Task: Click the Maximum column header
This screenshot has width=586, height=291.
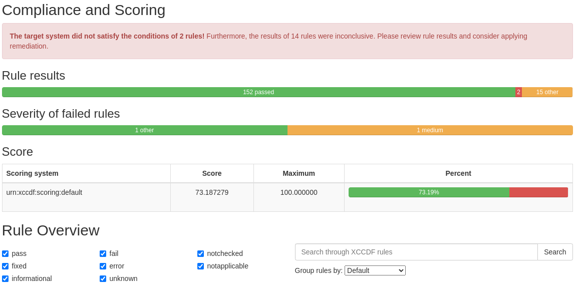Action: tap(299, 173)
